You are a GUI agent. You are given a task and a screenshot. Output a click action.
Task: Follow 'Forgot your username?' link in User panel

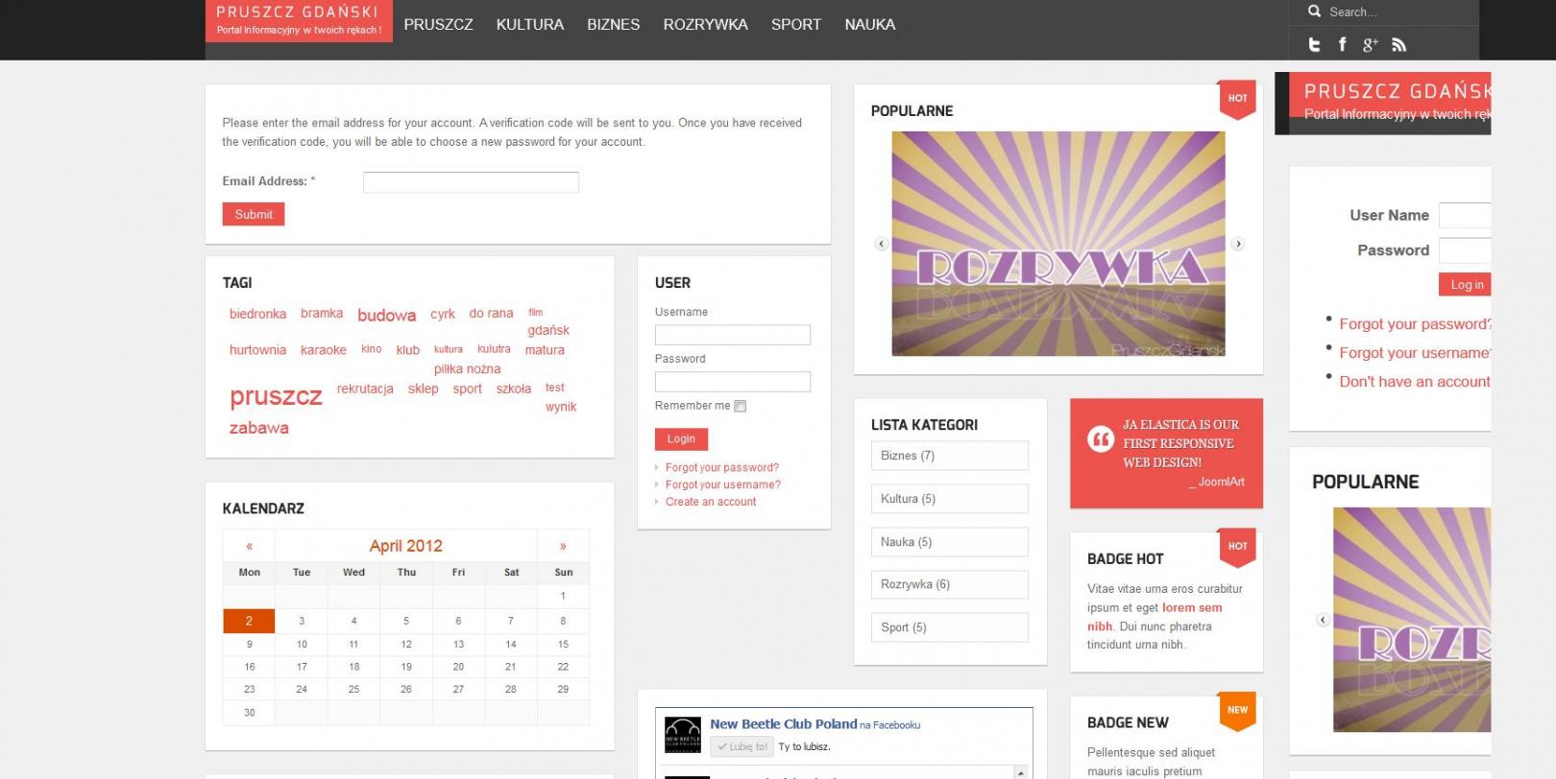coord(723,484)
